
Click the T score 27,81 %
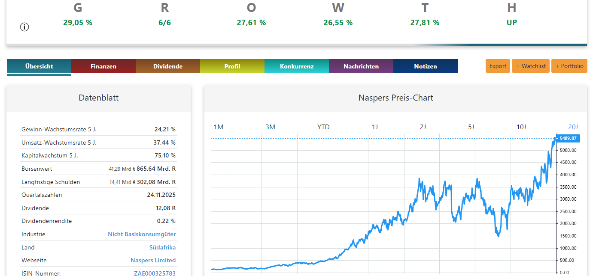pos(425,23)
